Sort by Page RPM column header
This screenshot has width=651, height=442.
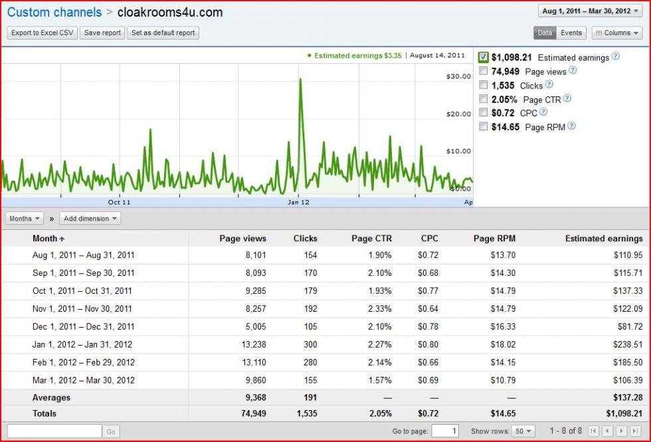[494, 239]
